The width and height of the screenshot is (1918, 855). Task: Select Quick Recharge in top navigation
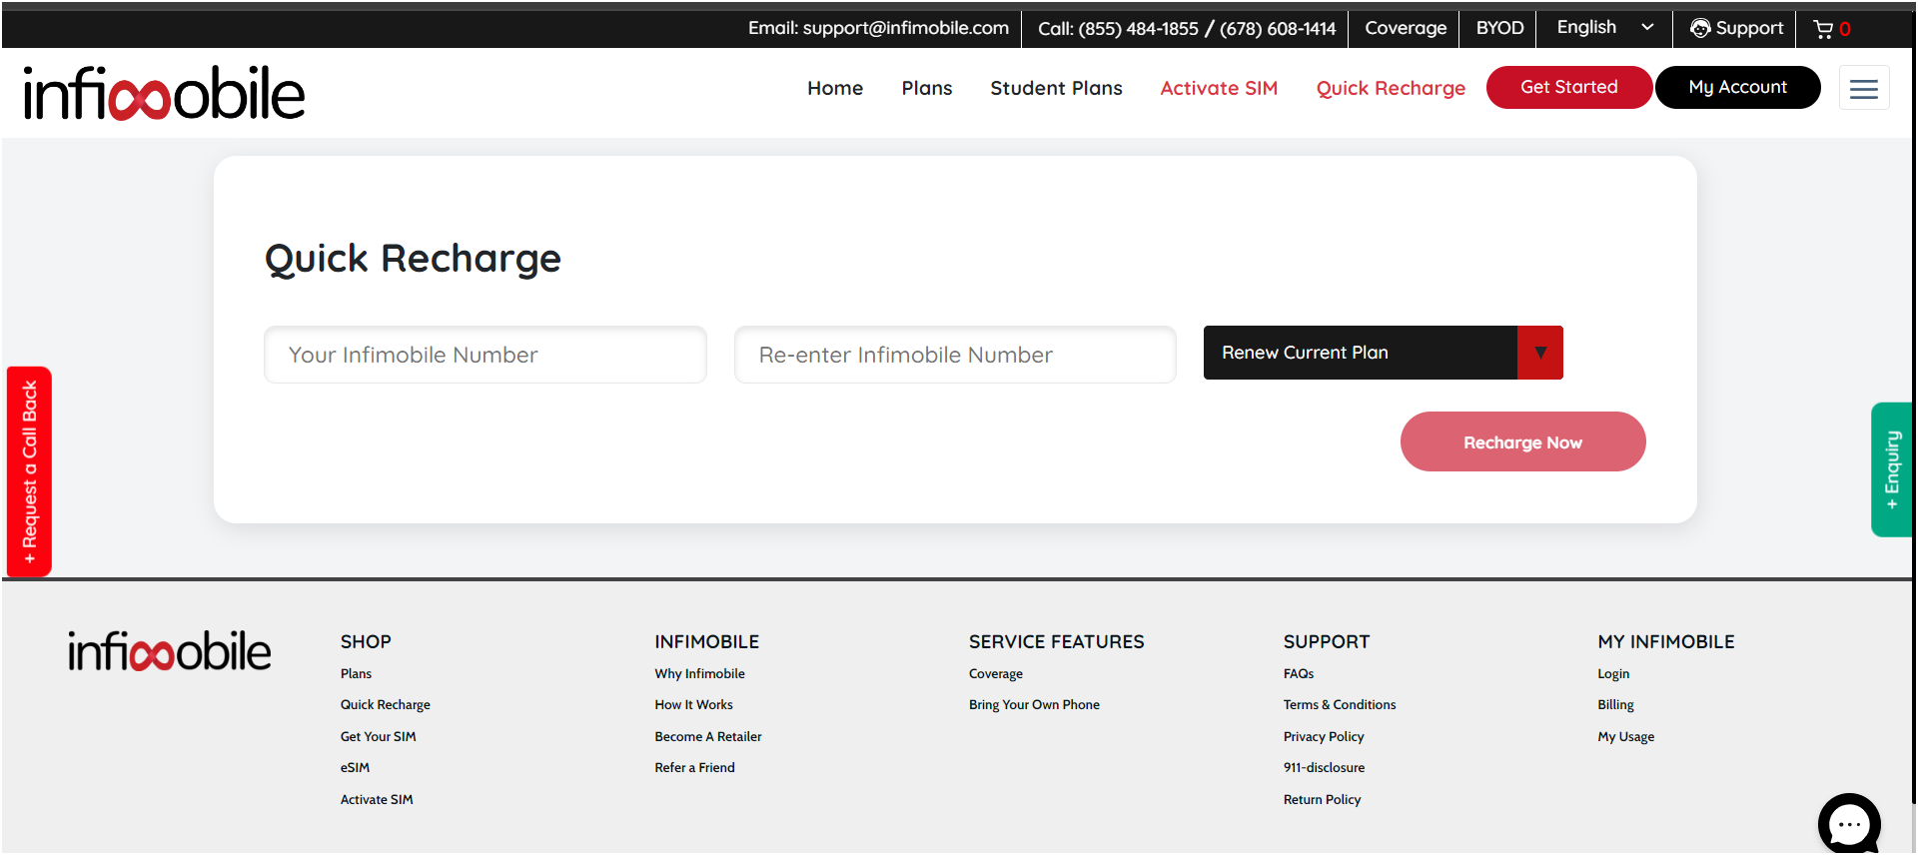(1391, 88)
